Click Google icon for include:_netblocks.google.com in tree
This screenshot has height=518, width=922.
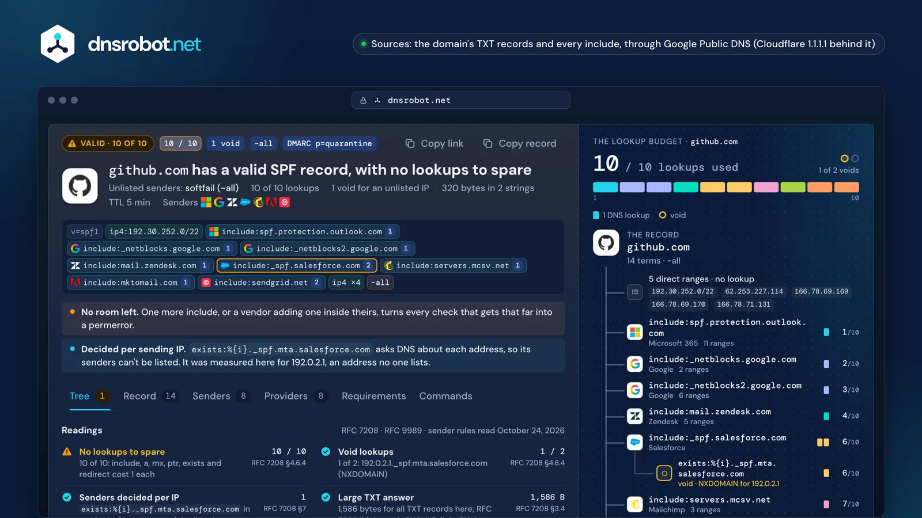635,364
